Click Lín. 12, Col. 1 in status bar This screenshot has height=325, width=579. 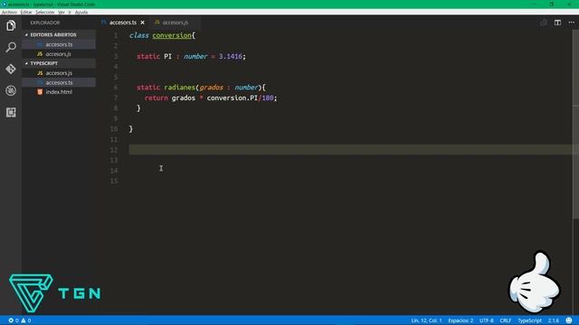click(426, 320)
